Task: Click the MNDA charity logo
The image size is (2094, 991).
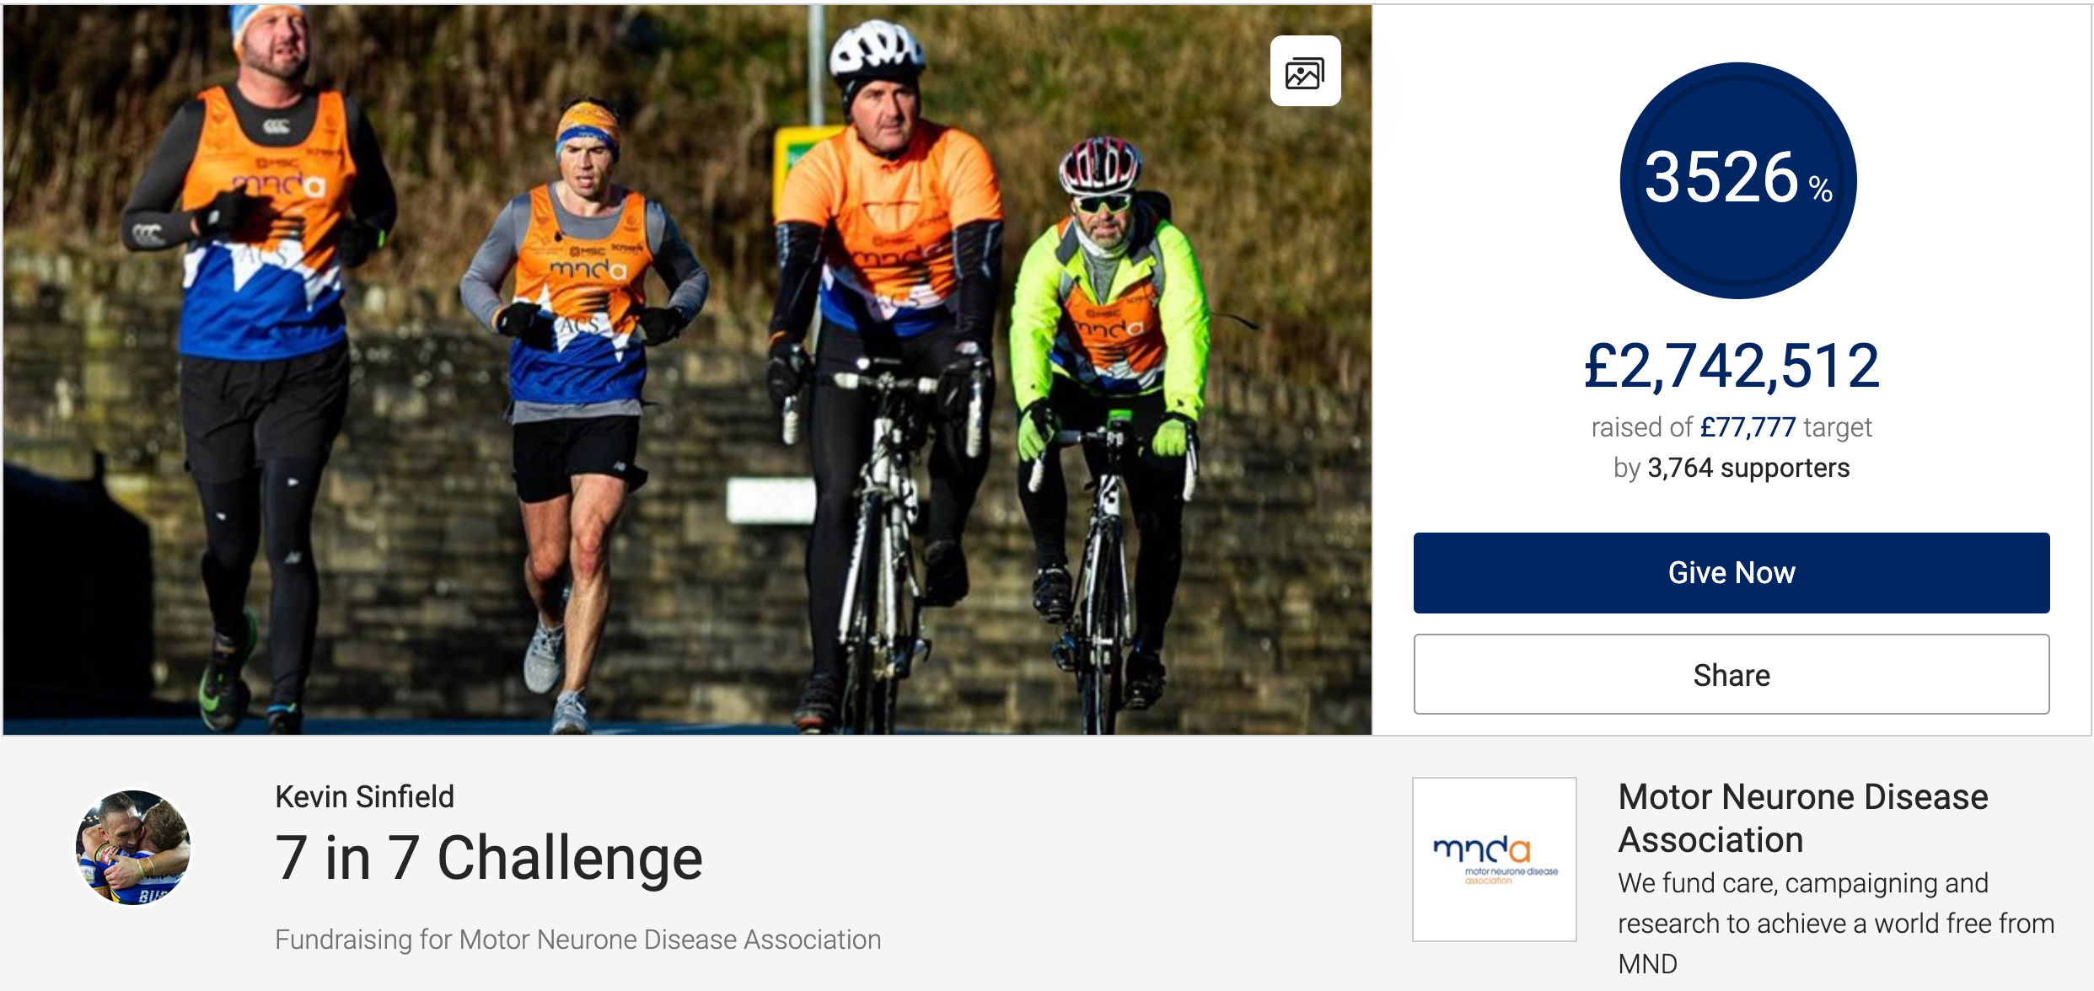Action: click(1494, 860)
